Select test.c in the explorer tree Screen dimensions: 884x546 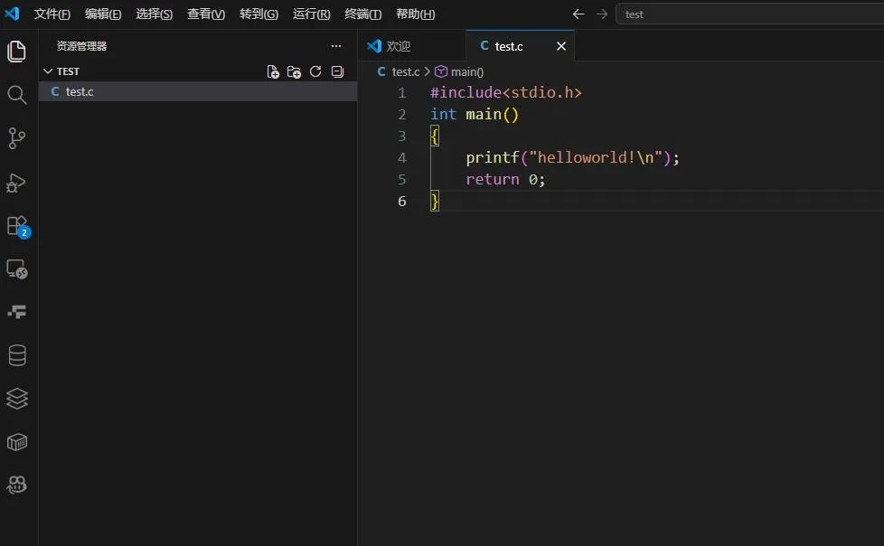coord(197,91)
